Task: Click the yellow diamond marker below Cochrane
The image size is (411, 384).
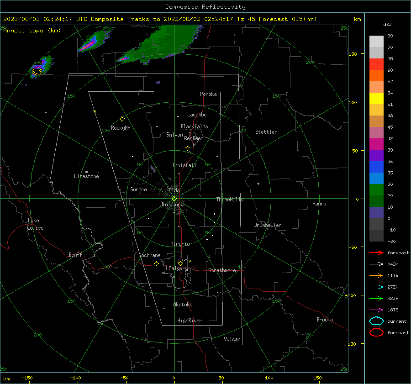Action: pyautogui.click(x=156, y=263)
